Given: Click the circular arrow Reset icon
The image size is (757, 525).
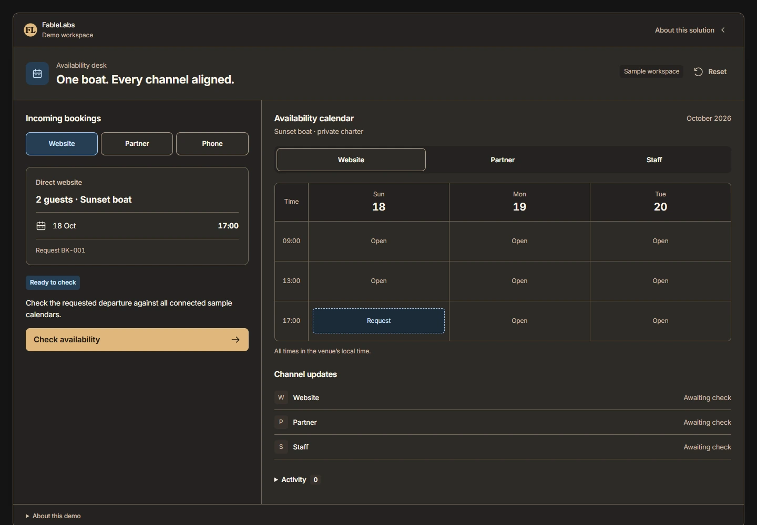Looking at the screenshot, I should (x=698, y=72).
